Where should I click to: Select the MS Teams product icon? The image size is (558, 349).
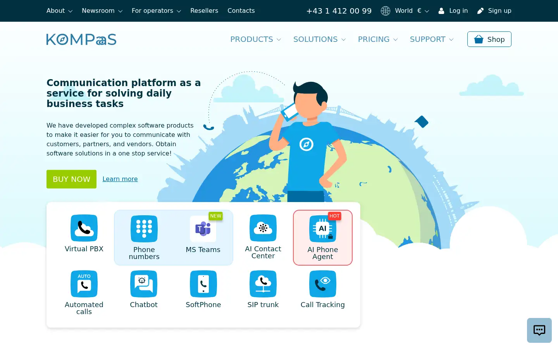pos(203,229)
